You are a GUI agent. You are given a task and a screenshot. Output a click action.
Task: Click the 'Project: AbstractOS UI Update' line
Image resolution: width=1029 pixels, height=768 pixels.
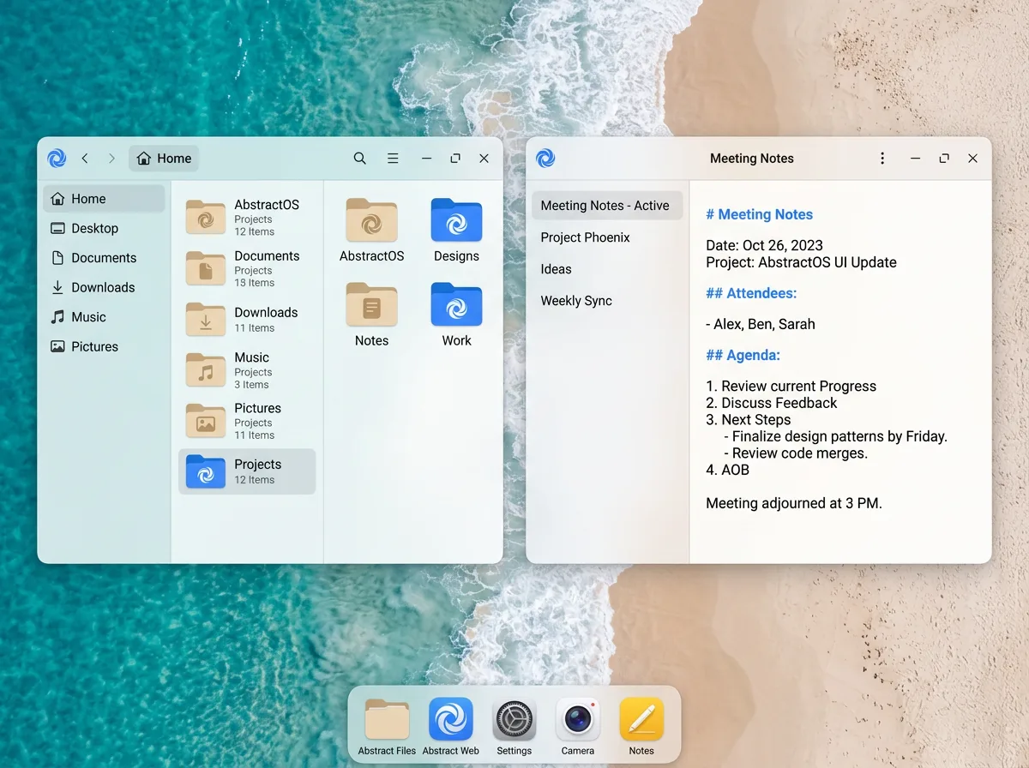point(801,262)
